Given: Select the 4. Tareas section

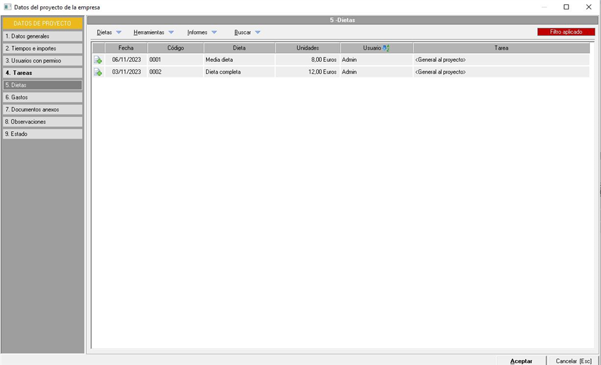Looking at the screenshot, I should [x=43, y=73].
